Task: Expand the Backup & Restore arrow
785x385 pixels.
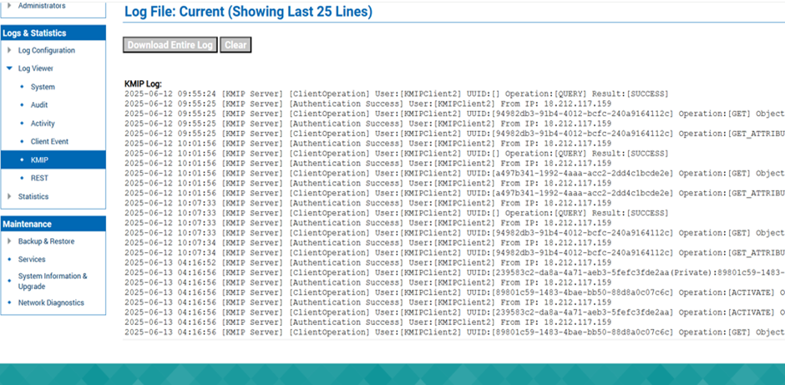Action: (9, 241)
